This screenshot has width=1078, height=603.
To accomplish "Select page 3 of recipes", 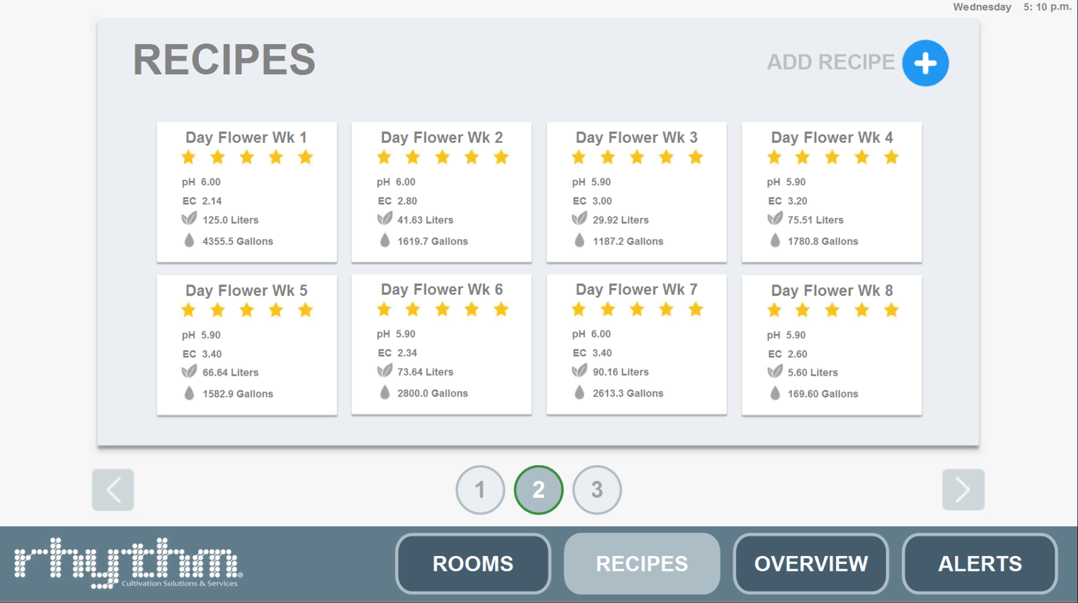I will click(x=597, y=490).
